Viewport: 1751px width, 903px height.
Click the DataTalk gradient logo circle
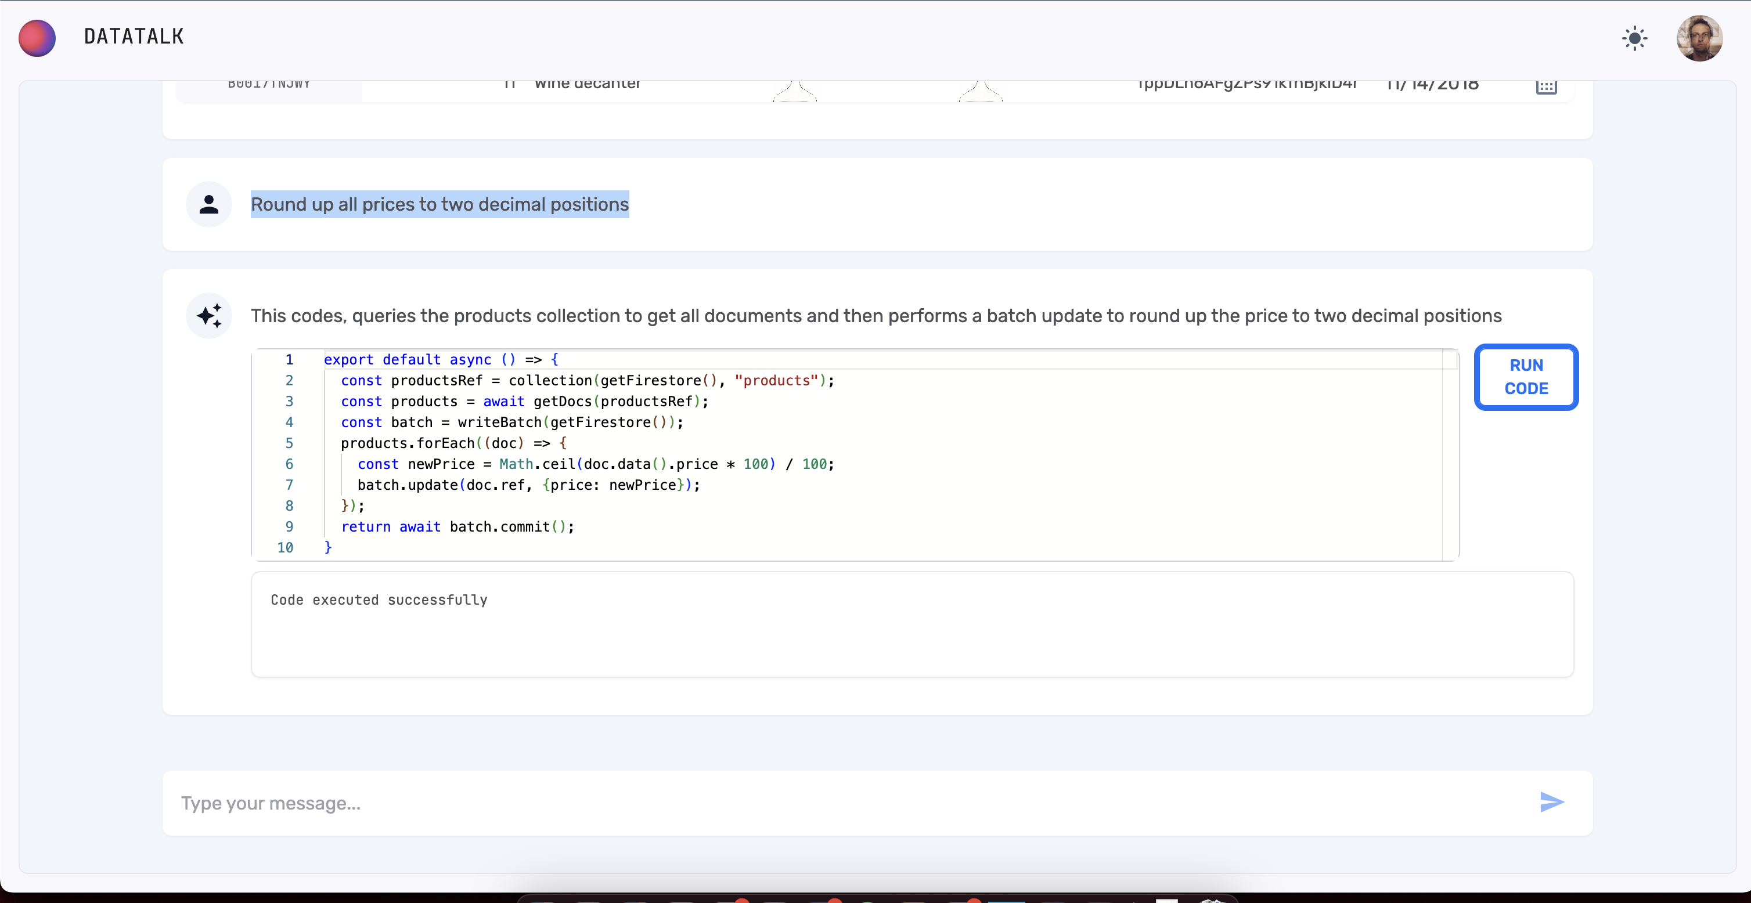click(37, 38)
